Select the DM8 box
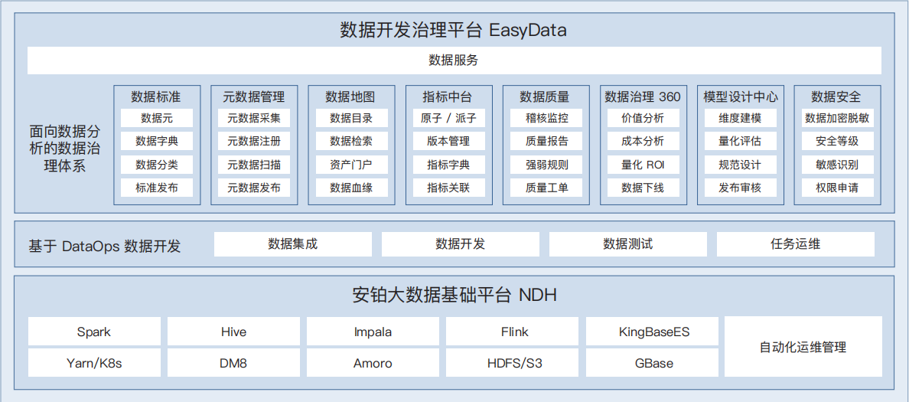This screenshot has width=909, height=402. click(x=233, y=363)
